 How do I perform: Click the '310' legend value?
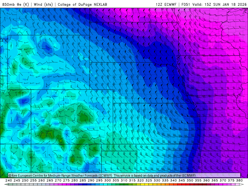pyautogui.click(x=124, y=180)
